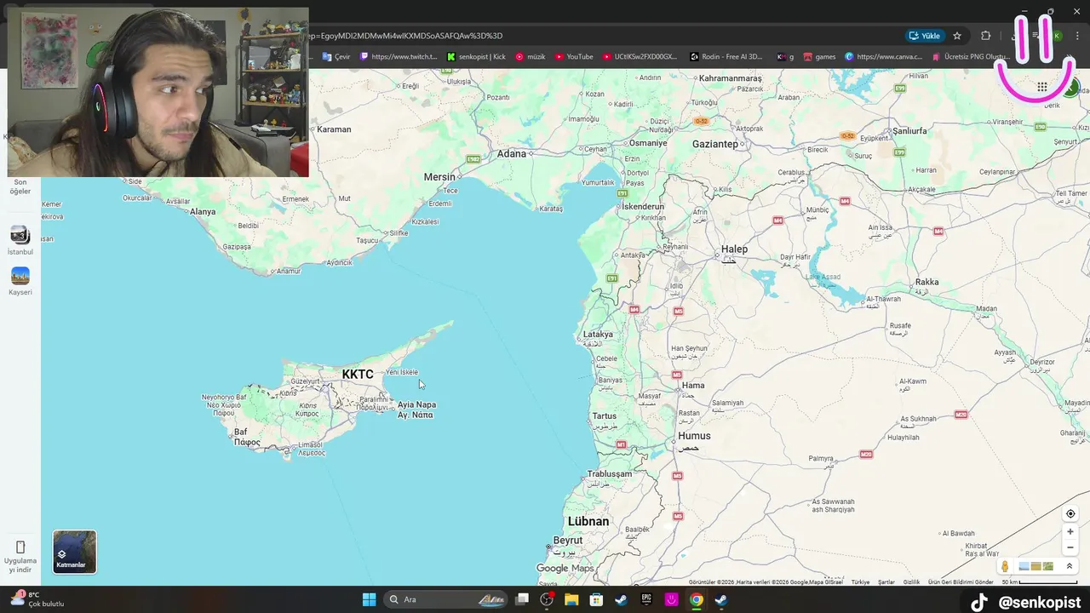
Task: Open the Kayseri recent item
Action: [20, 281]
